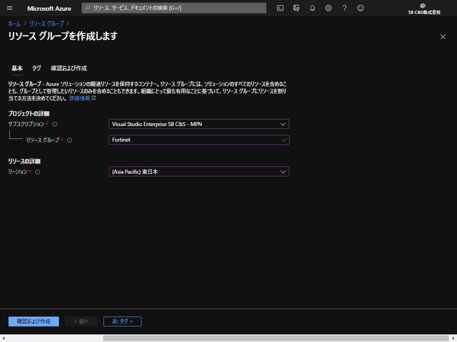The image size is (457, 342).
Task: Click the 前へ button
Action: 81,322
